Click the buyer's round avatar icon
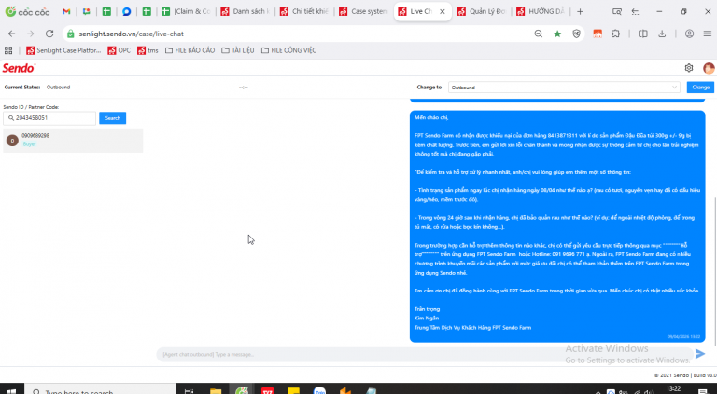The width and height of the screenshot is (717, 394). tap(12, 140)
